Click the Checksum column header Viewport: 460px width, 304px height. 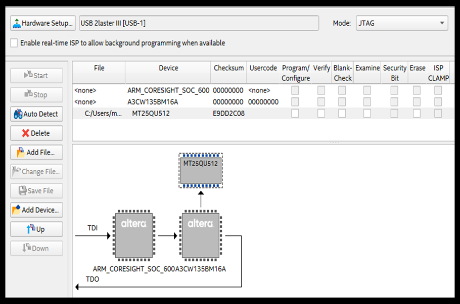[228, 68]
